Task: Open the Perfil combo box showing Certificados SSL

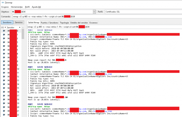Action: pyautogui.click(x=143, y=12)
